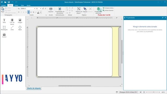Click Copiar formato button
This screenshot has width=167, height=94.
(10, 13)
